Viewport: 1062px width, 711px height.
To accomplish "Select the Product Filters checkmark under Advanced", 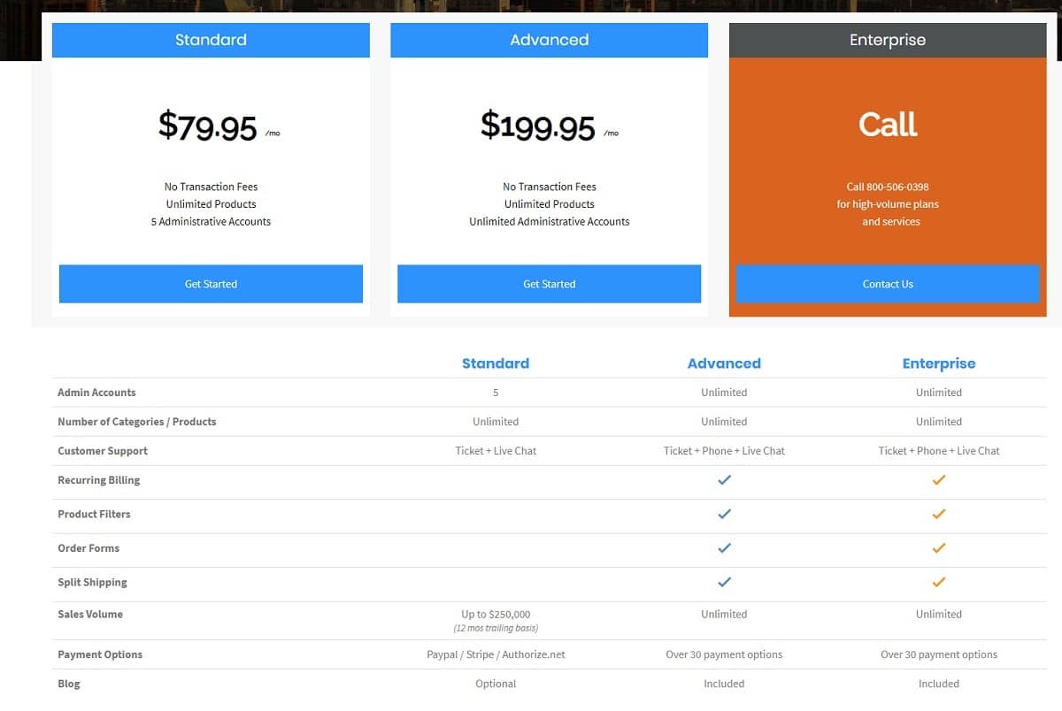I will pos(724,514).
